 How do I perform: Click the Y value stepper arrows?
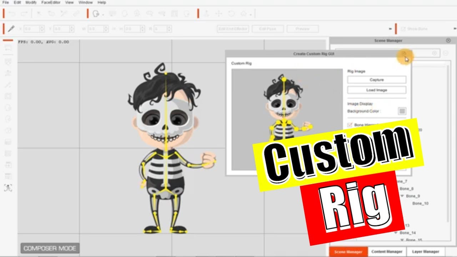tap(72, 29)
